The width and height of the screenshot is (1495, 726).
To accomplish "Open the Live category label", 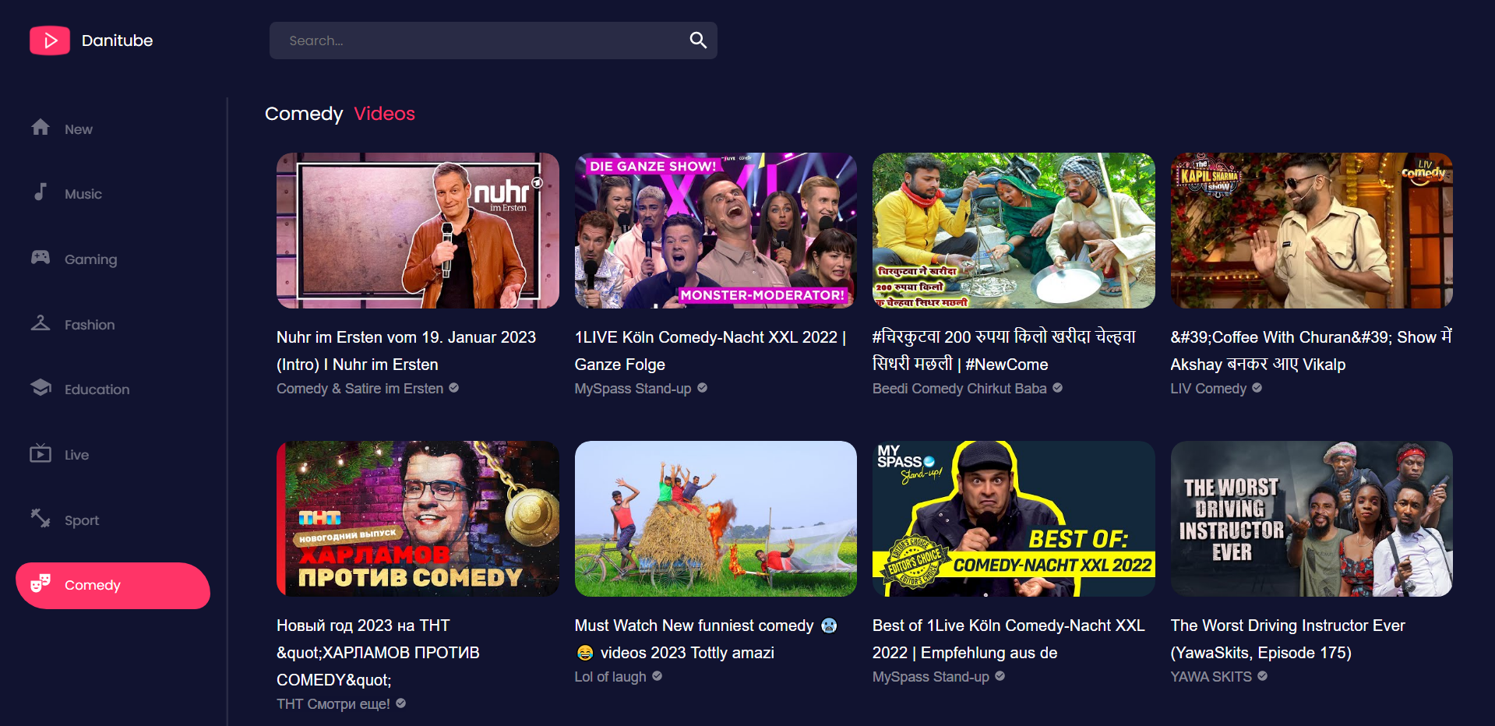I will pyautogui.click(x=76, y=455).
